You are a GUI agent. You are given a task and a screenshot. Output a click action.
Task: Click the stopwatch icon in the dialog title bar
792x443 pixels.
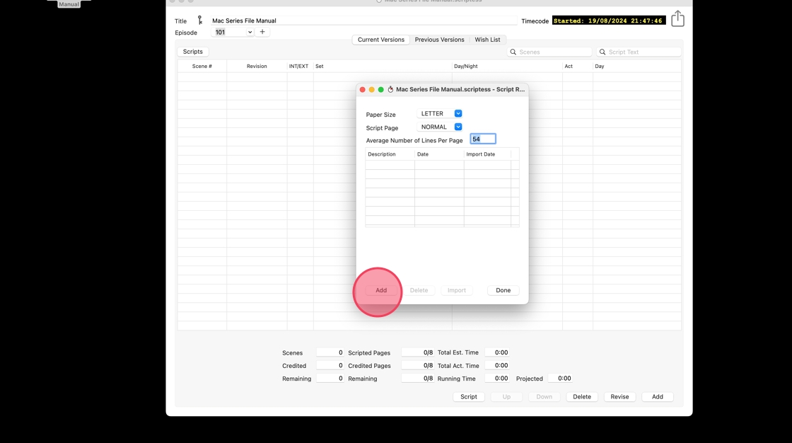coord(390,89)
